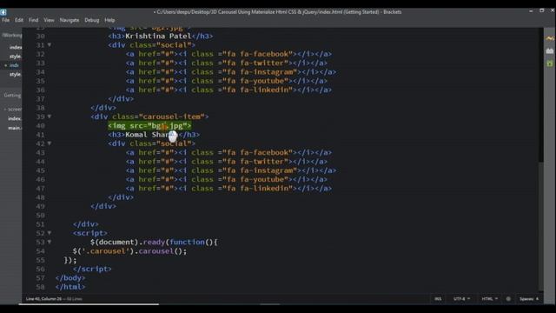Open the Find menu
Screen dimensions: 556x313
(x=33, y=20)
